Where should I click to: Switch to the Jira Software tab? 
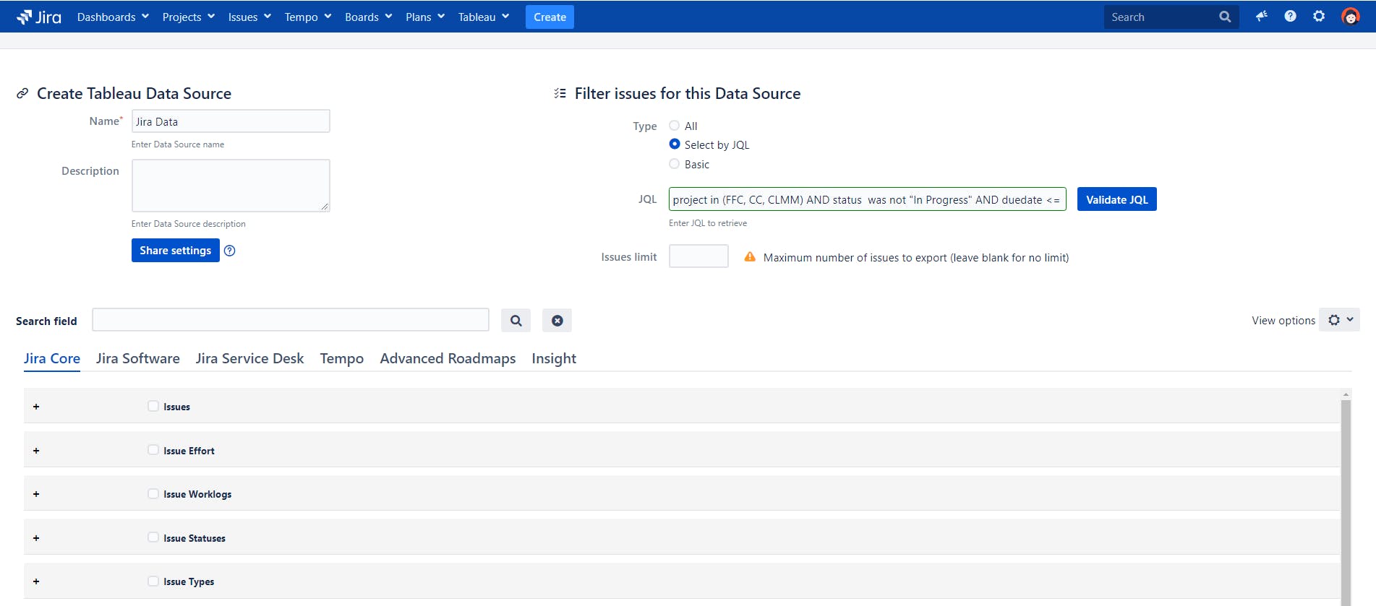tap(138, 358)
